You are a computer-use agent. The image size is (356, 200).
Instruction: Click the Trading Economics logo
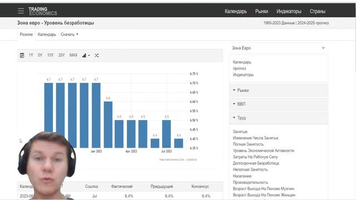click(x=43, y=11)
